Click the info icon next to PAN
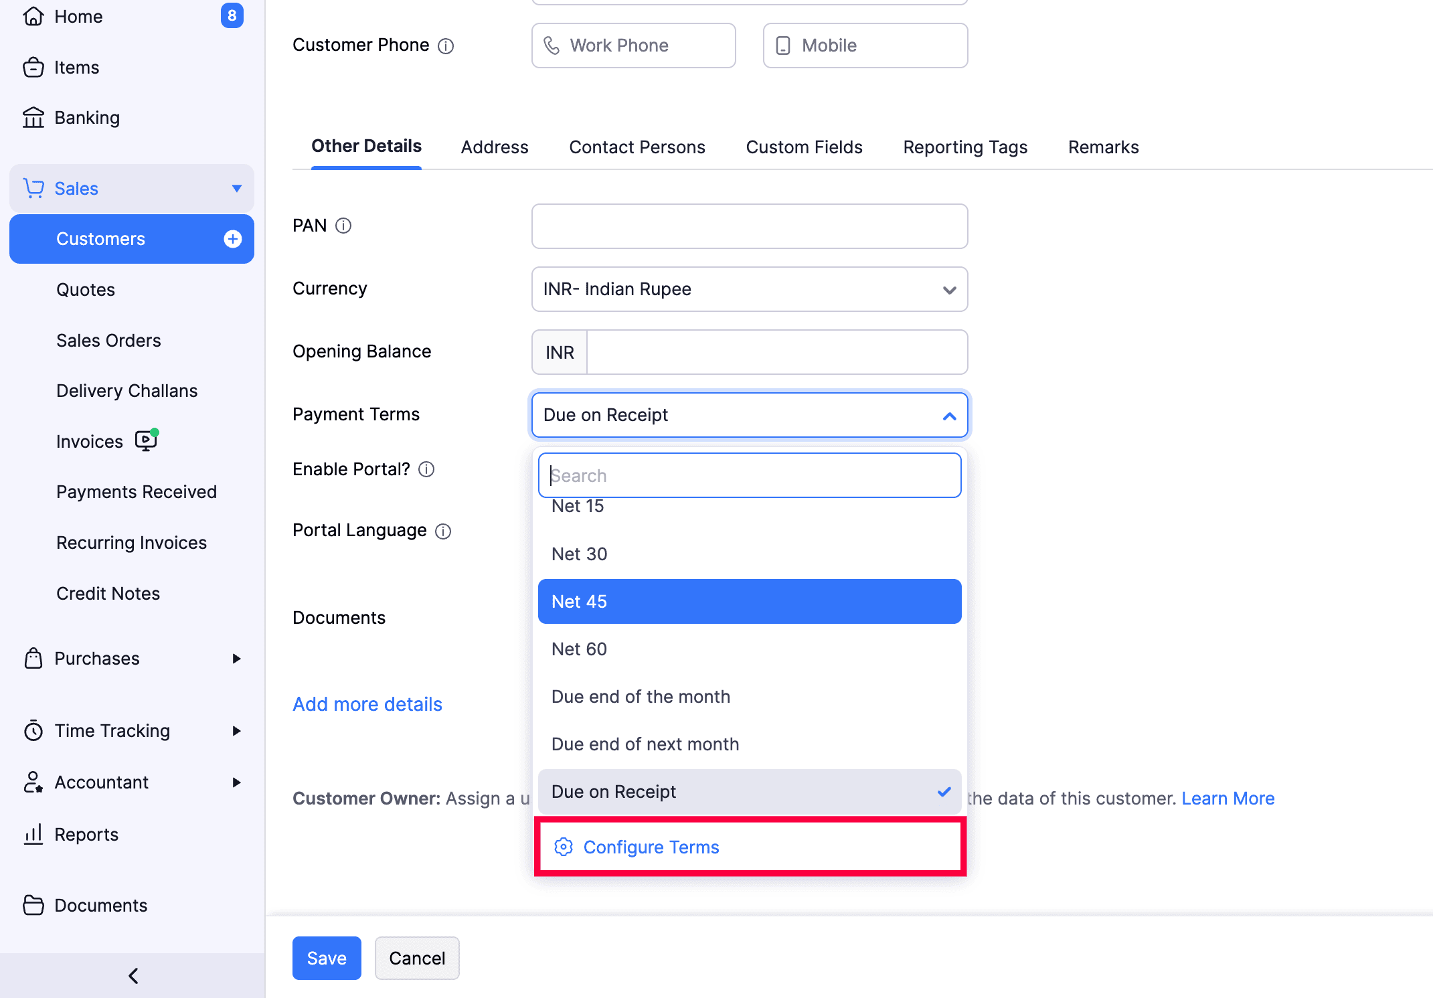Screen dimensions: 1433x998 (x=344, y=226)
